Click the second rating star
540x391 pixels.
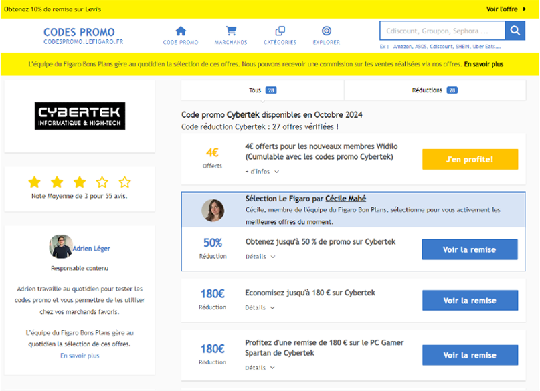click(57, 182)
